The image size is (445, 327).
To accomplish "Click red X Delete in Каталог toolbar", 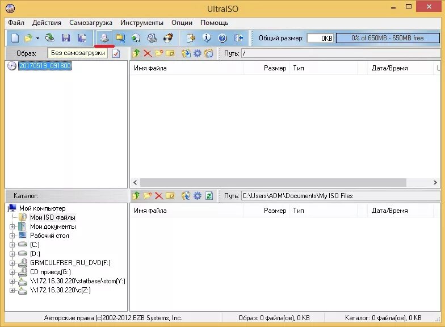I will tap(159, 195).
